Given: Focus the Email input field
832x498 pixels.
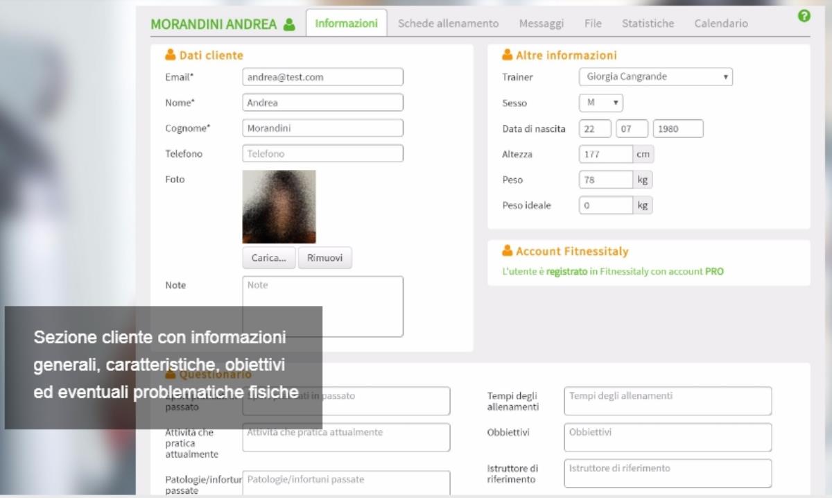Looking at the screenshot, I should 322,77.
